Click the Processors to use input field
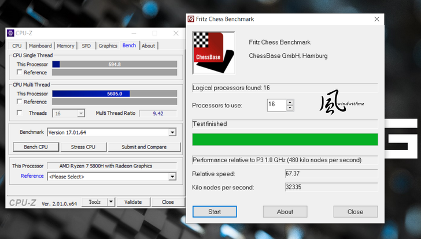Screen dimensions: 421x239 [277, 105]
